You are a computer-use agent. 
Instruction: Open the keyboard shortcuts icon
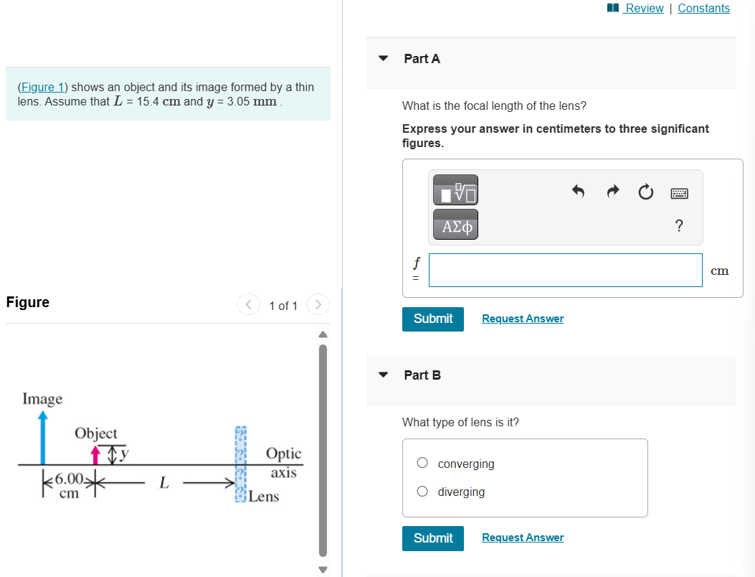[x=678, y=192]
